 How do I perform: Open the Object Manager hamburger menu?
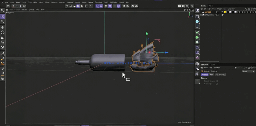pyautogui.click(x=202, y=9)
